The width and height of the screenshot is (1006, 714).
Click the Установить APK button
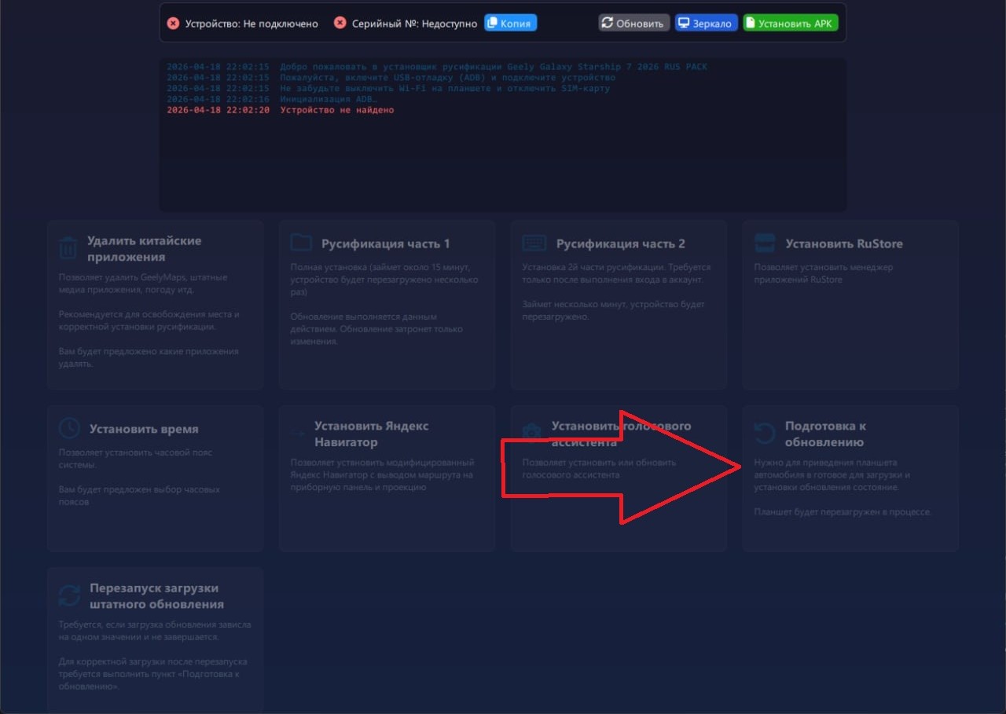point(791,23)
